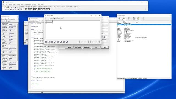Switch to Events tab in Object Inspector
Image resolution: width=176 pixels, height=99 pixels.
[x=9, y=21]
